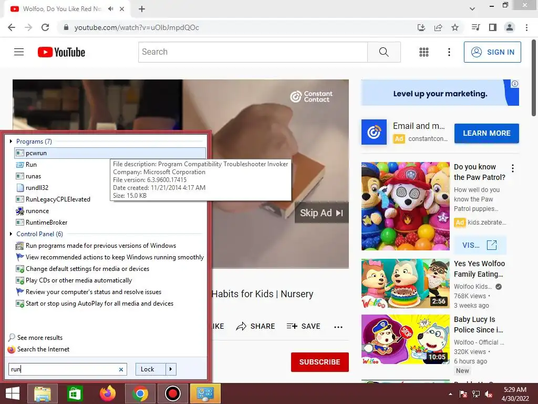Toggle the browser side panel
The height and width of the screenshot is (404, 538).
tap(492, 27)
